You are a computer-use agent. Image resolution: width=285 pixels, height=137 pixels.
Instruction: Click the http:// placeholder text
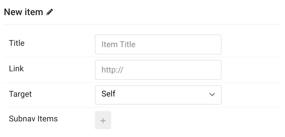112,70
